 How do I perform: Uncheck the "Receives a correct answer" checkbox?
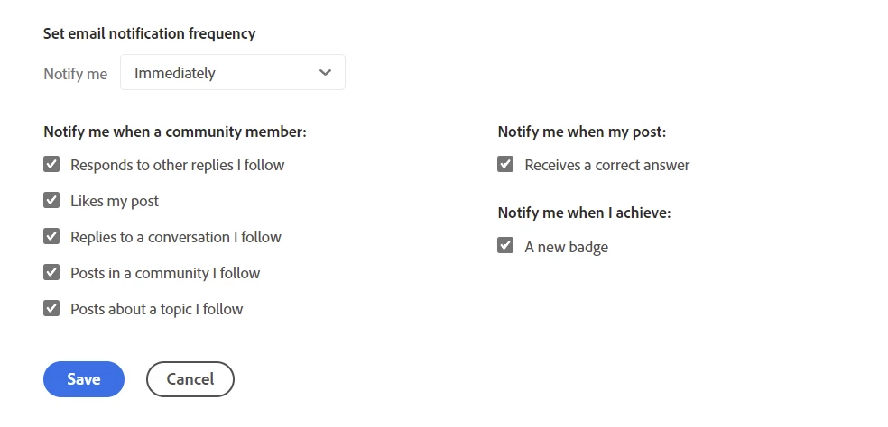coord(505,165)
